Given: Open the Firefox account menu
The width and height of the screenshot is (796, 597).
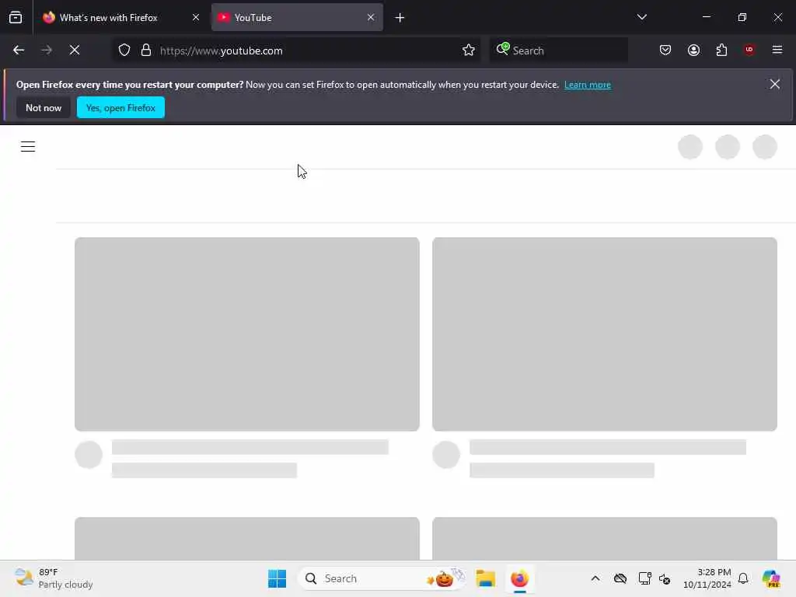Looking at the screenshot, I should point(693,51).
